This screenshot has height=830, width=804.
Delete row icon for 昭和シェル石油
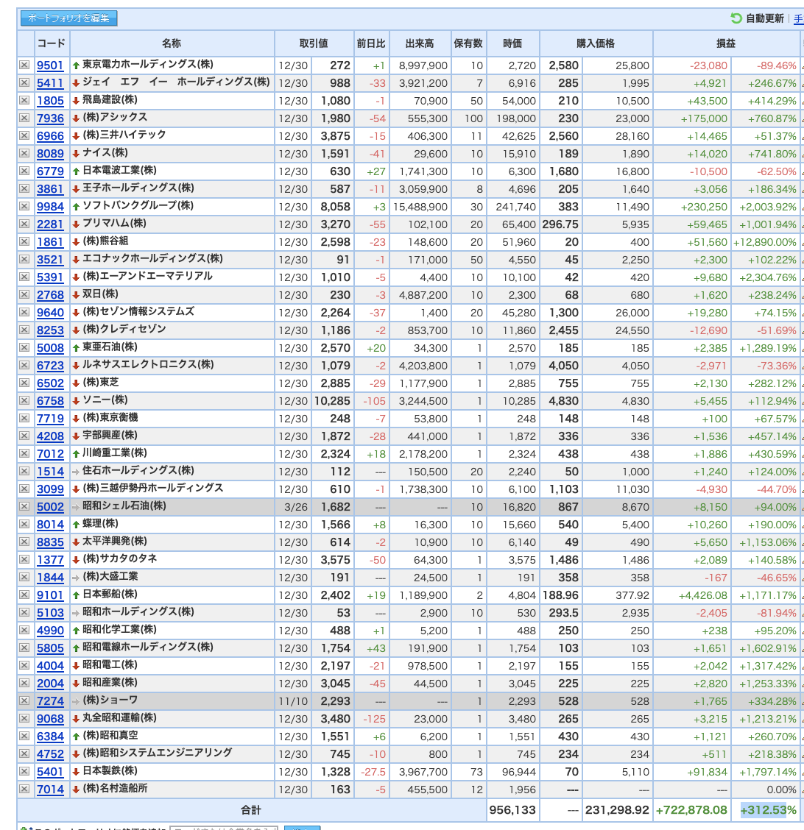point(24,506)
